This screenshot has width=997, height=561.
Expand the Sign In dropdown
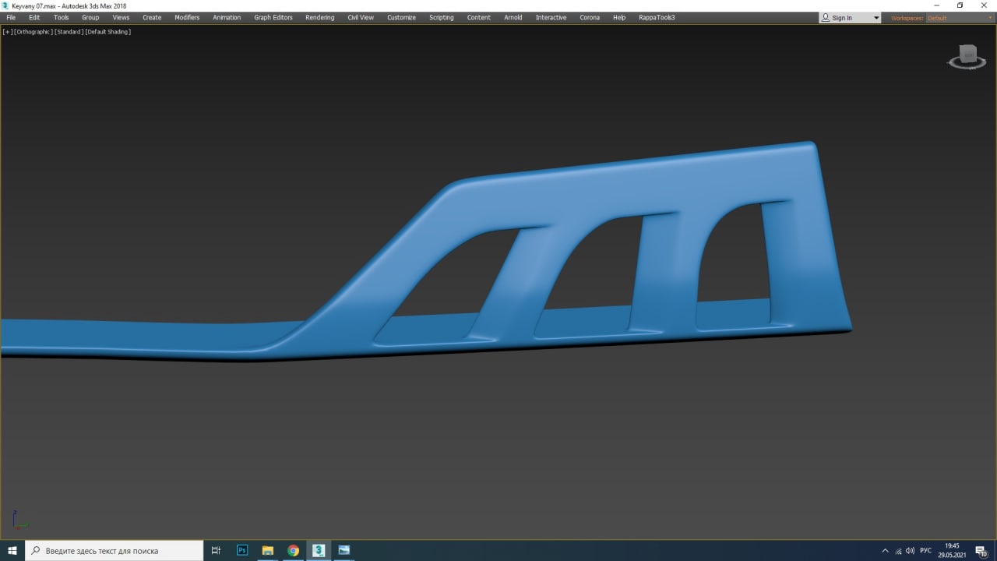[876, 18]
